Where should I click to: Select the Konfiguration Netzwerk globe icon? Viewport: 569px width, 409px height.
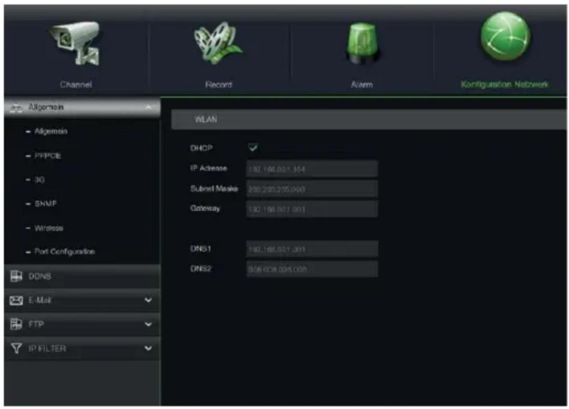(x=505, y=37)
